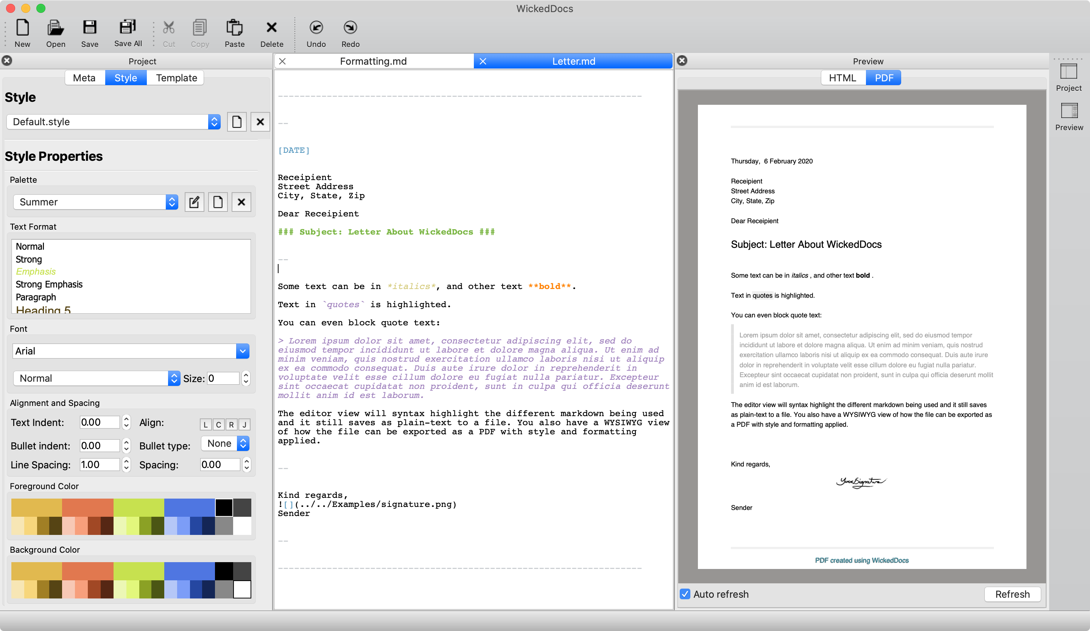
Task: Click the Save All toolbar icon
Action: tap(128, 28)
